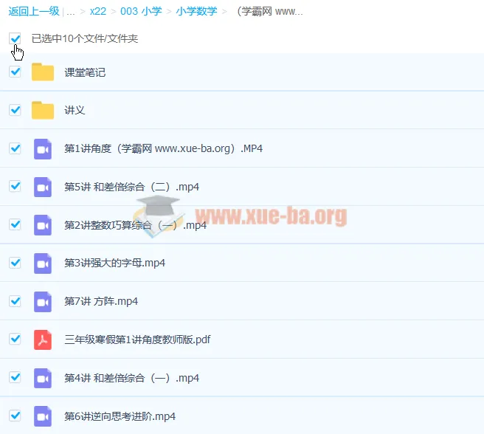
Task: Deselect checkbox for 第7讲 方阵.mp4
Action: point(15,301)
